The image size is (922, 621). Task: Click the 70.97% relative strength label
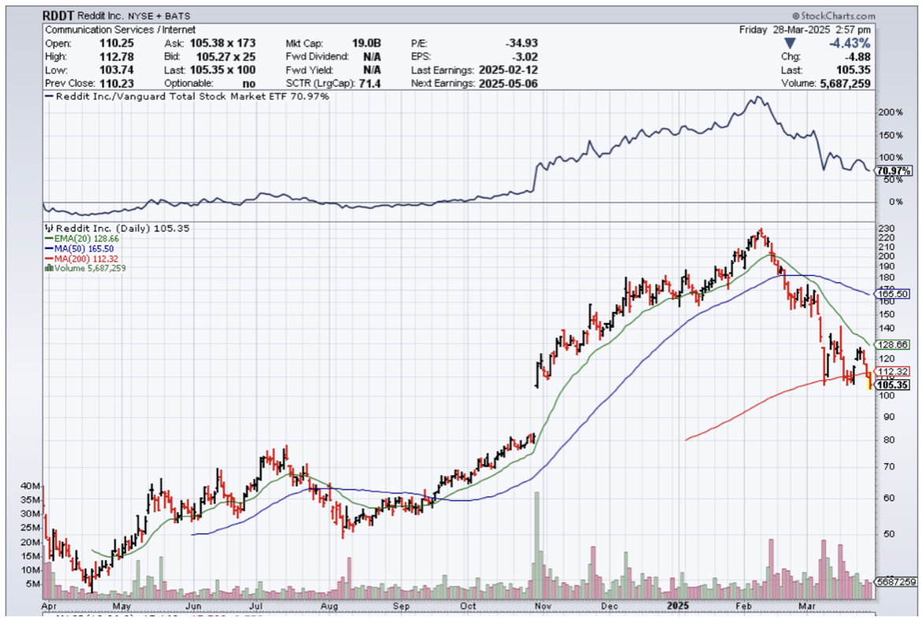point(893,170)
